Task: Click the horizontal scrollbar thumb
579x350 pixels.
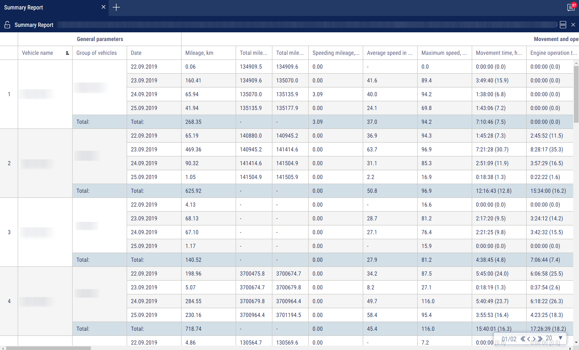Action: [48, 348]
